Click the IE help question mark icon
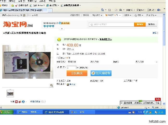 coord(158,10)
